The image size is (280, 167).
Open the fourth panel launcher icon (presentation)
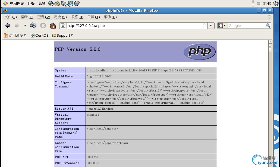coord(70,4)
